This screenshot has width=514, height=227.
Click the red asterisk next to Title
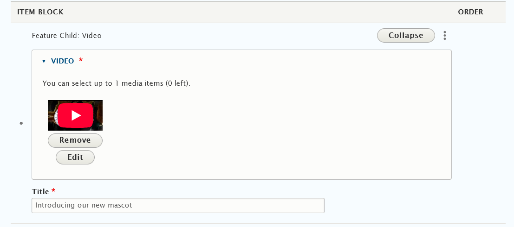[x=53, y=190]
